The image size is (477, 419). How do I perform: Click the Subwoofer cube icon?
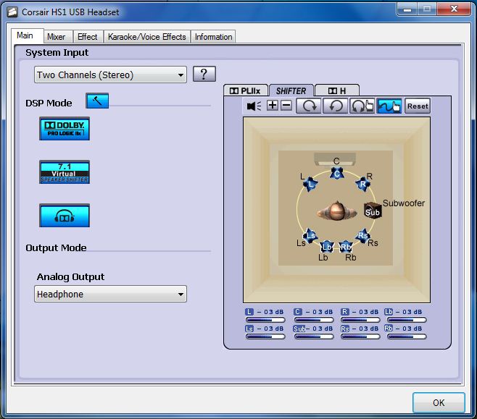[x=373, y=210]
